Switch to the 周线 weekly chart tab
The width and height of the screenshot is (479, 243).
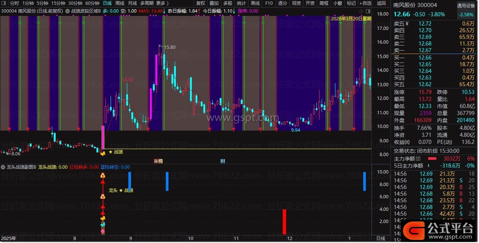tap(120, 3)
